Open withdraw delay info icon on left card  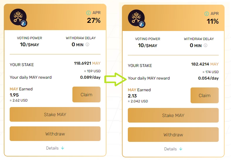pos(87,44)
